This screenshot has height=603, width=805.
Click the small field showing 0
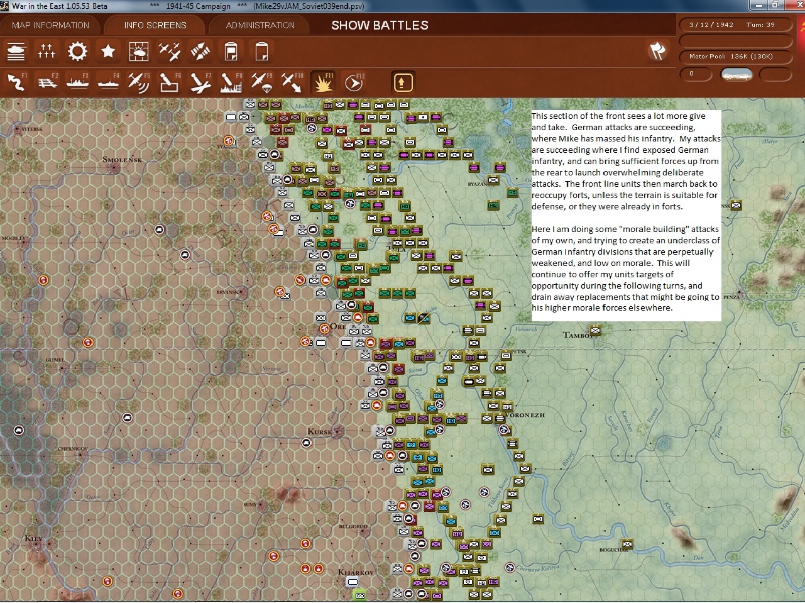pyautogui.click(x=696, y=74)
